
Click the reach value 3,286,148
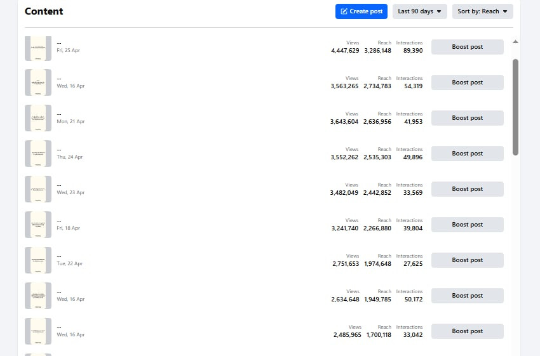point(378,51)
